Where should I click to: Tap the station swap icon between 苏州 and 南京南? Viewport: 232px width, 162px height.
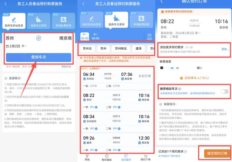38,38
